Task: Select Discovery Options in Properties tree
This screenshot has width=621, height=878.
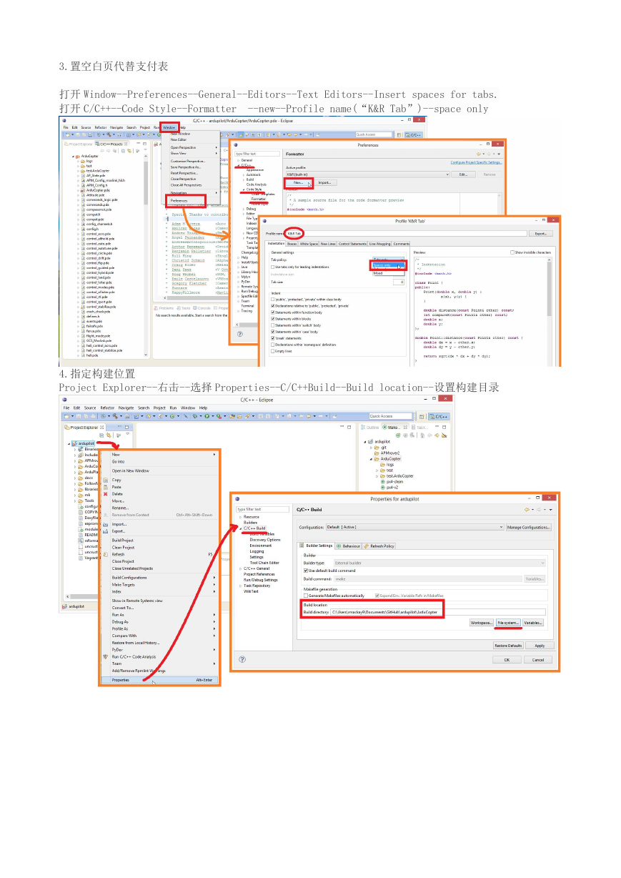Action: click(x=265, y=540)
